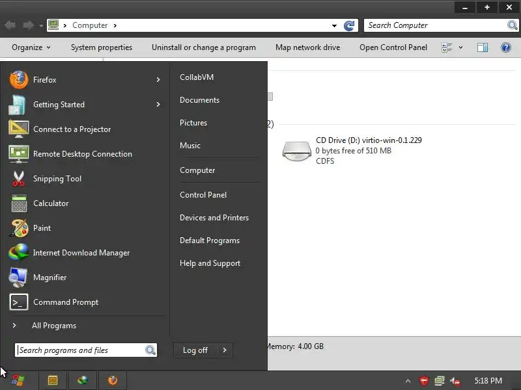Screen dimensions: 521x390
Task: Go forward using the forward arrow
Action: [28, 25]
